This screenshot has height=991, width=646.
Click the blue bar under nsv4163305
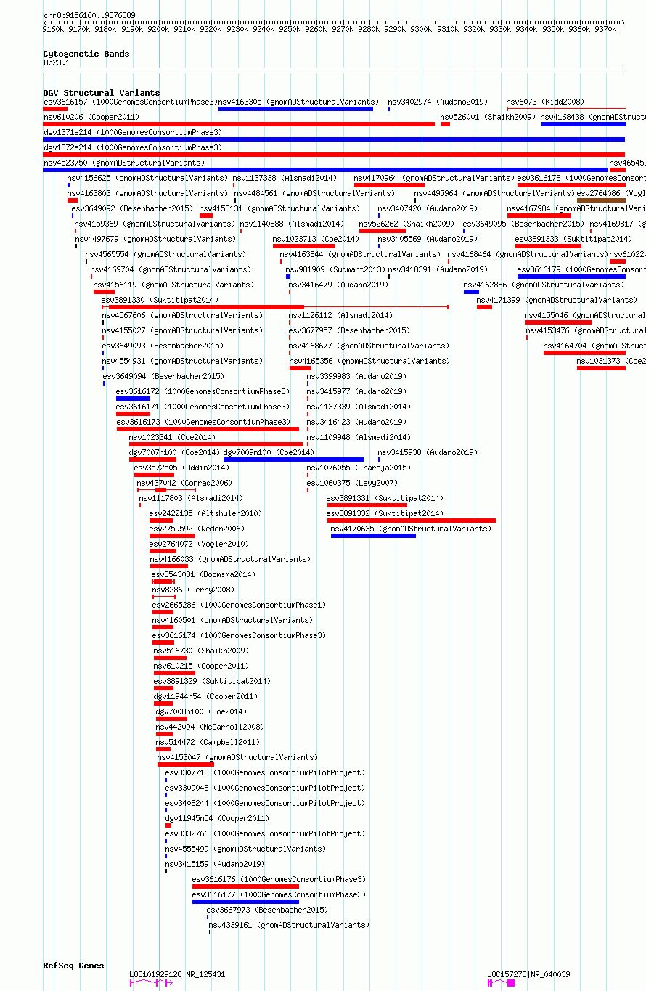295,109
